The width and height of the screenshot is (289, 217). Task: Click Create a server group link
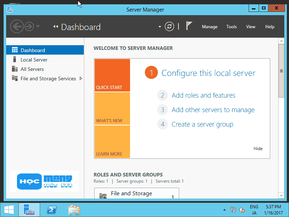click(x=202, y=124)
